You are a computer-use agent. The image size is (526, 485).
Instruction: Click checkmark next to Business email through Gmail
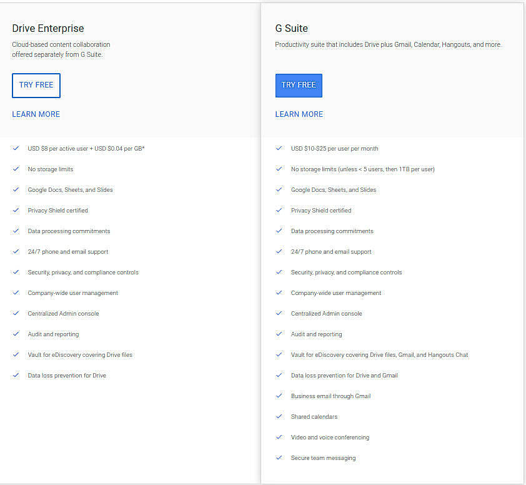point(279,396)
